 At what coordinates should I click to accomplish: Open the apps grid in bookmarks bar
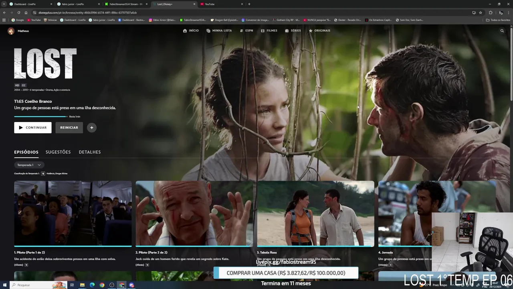(4, 20)
